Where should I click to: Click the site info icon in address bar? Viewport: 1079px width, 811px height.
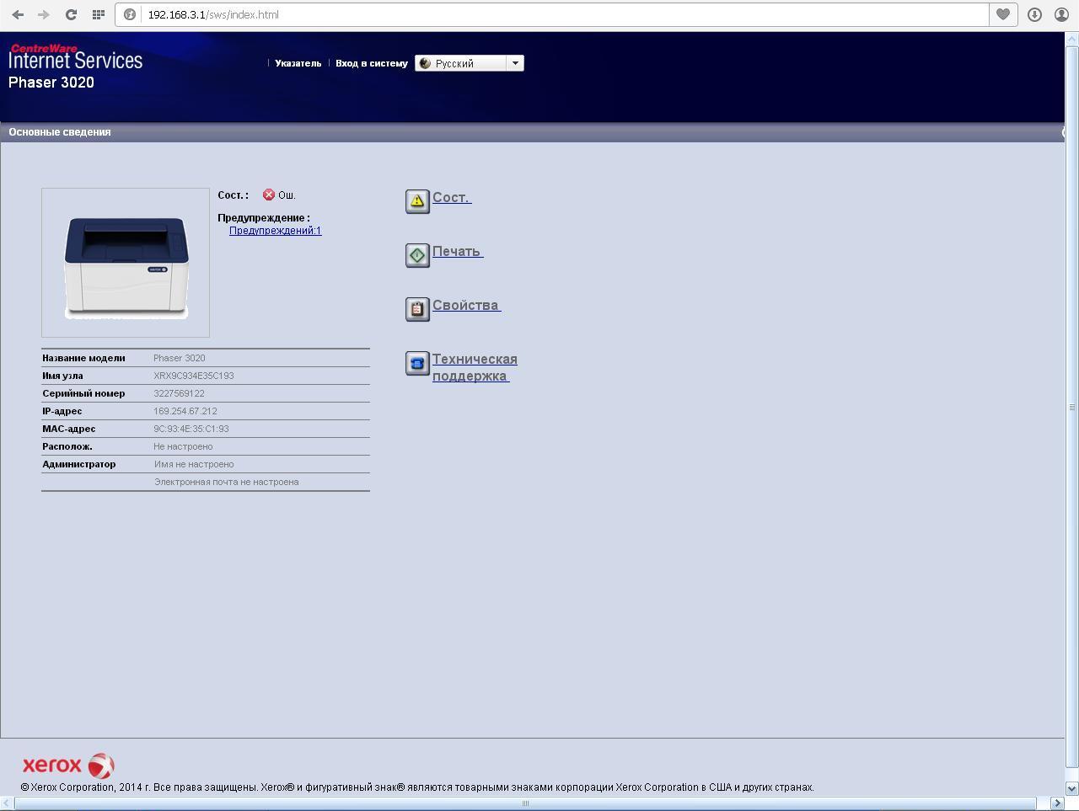click(x=130, y=14)
